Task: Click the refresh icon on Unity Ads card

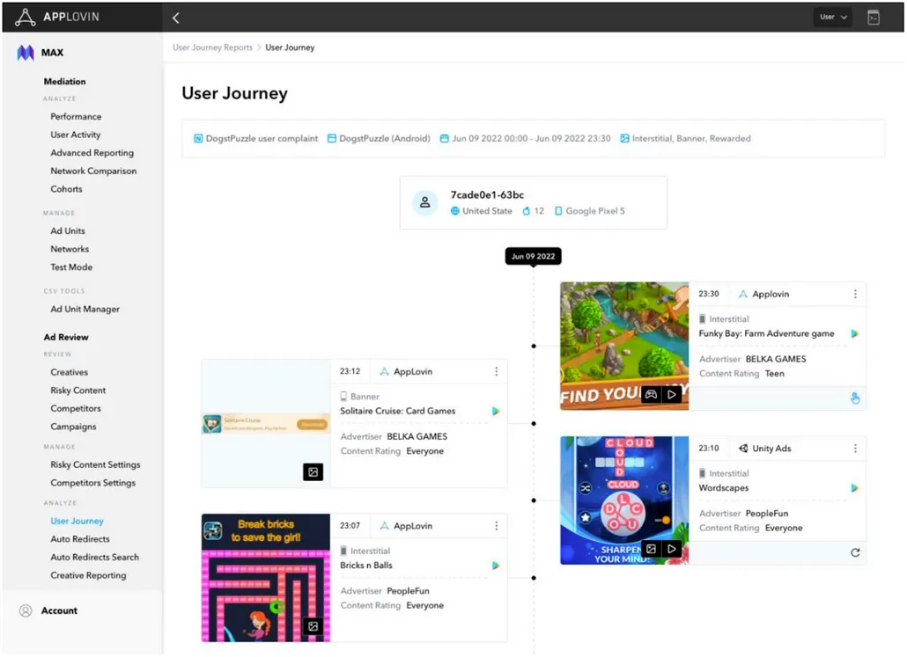Action: [854, 552]
